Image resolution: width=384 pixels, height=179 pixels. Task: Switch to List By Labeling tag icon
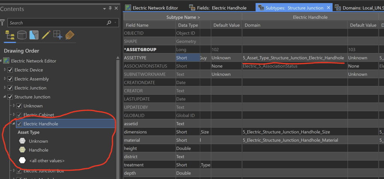pyautogui.click(x=70, y=35)
